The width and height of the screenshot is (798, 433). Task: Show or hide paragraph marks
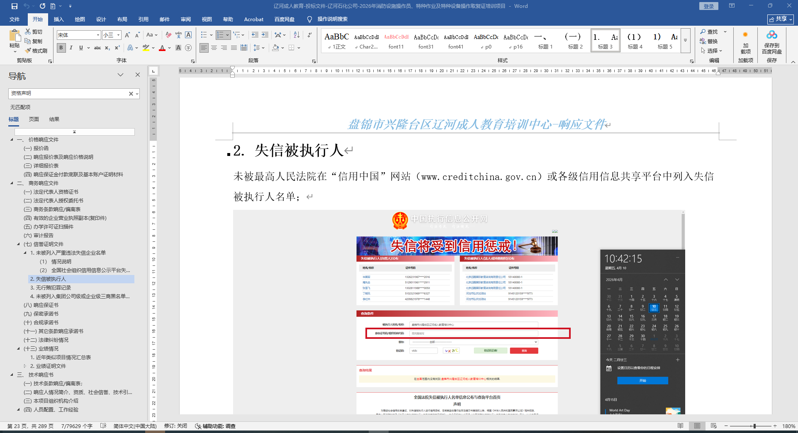coord(309,35)
